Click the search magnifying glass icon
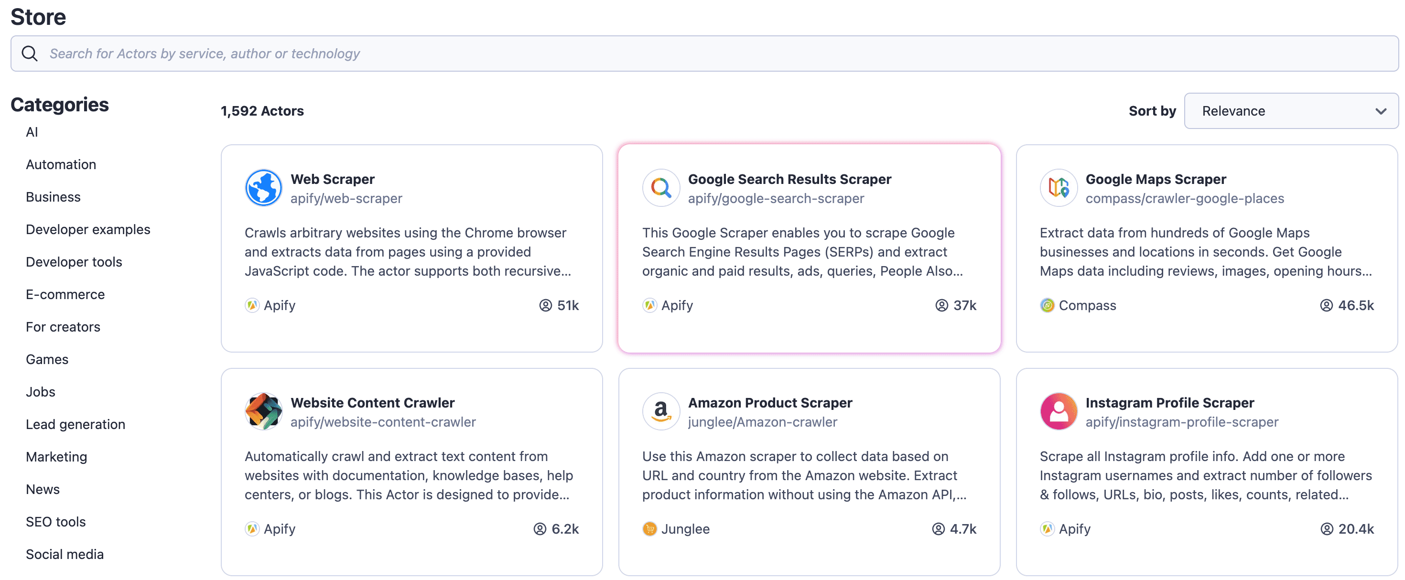The height and width of the screenshot is (580, 1405). [30, 53]
